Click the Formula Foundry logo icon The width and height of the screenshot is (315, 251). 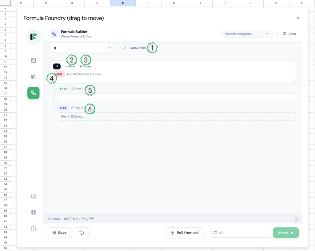pyautogui.click(x=34, y=37)
